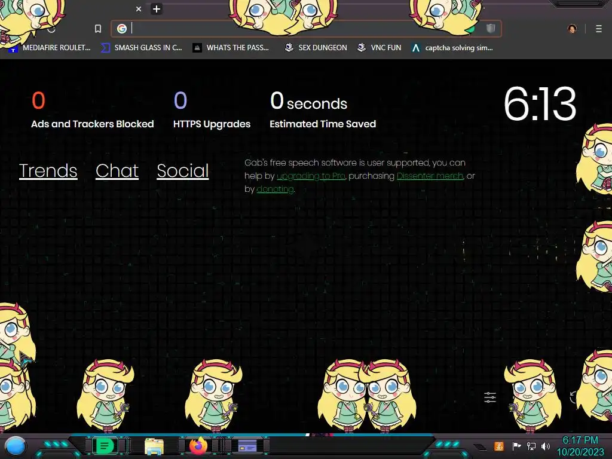
Task: Click Estimated Time Saved stat
Action: [323, 110]
